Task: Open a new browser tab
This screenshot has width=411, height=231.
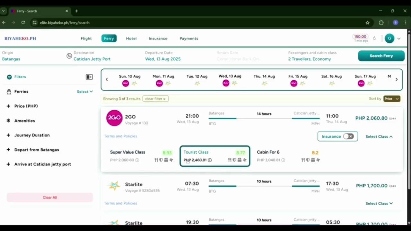Action: 76,11
